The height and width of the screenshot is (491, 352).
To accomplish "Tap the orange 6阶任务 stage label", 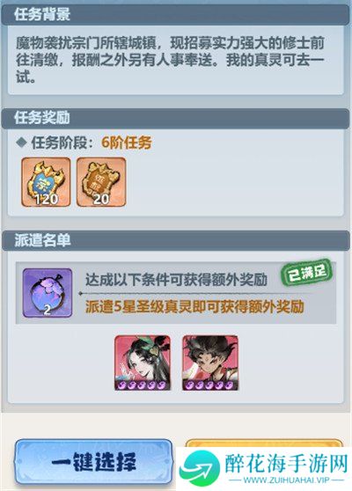I will (127, 143).
